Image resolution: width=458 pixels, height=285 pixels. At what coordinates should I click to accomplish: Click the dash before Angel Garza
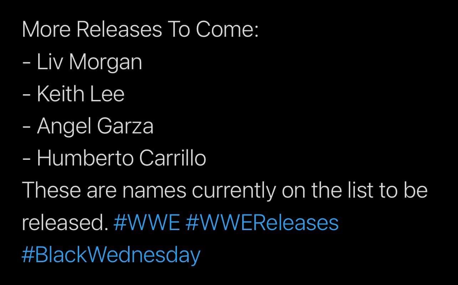(26, 127)
